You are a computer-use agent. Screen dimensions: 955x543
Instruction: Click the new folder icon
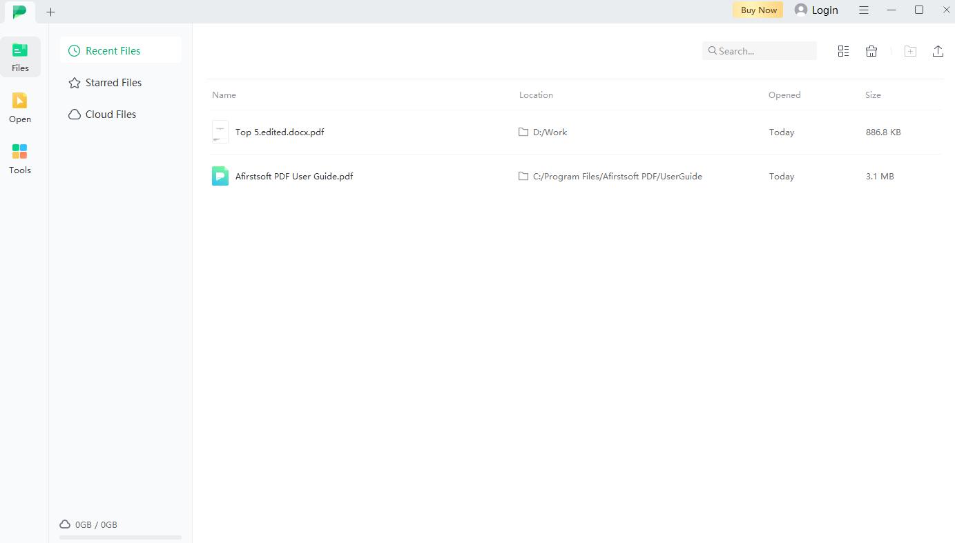(x=910, y=50)
